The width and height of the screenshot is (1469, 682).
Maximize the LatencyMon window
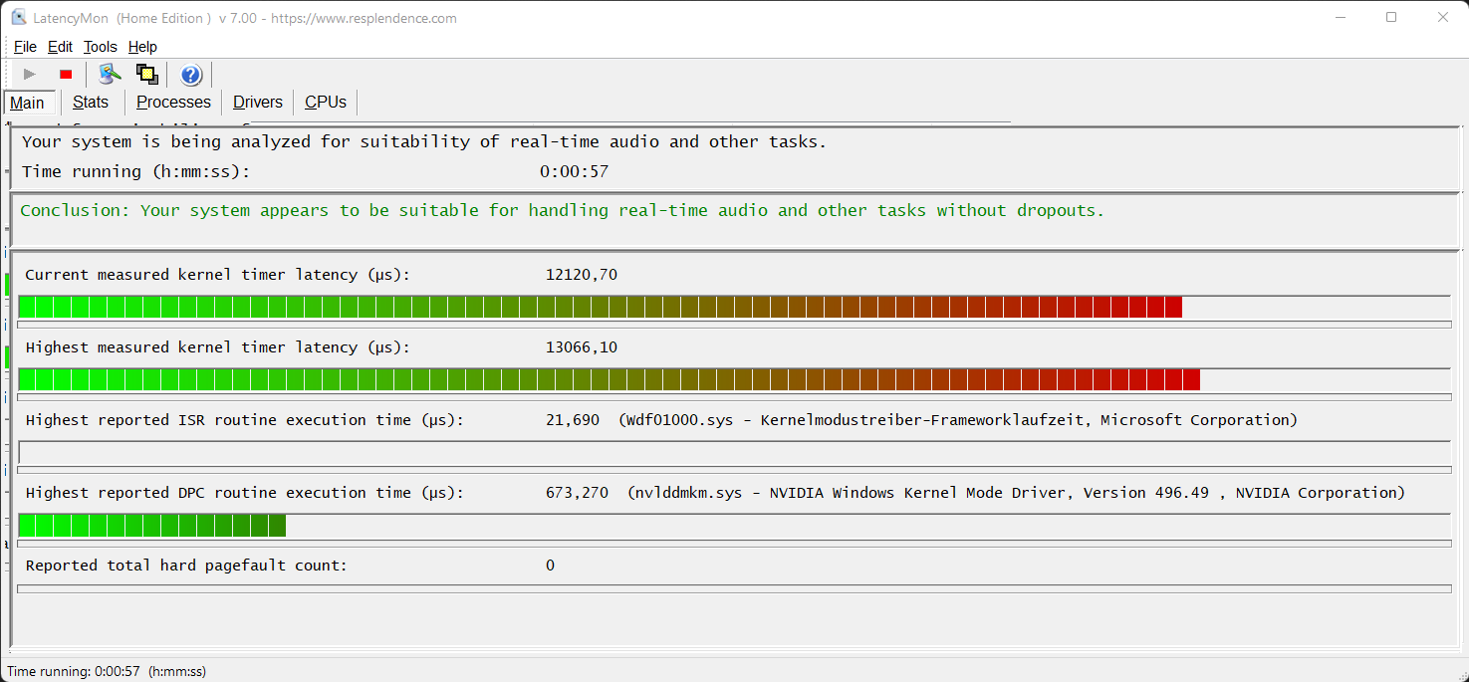click(x=1391, y=17)
